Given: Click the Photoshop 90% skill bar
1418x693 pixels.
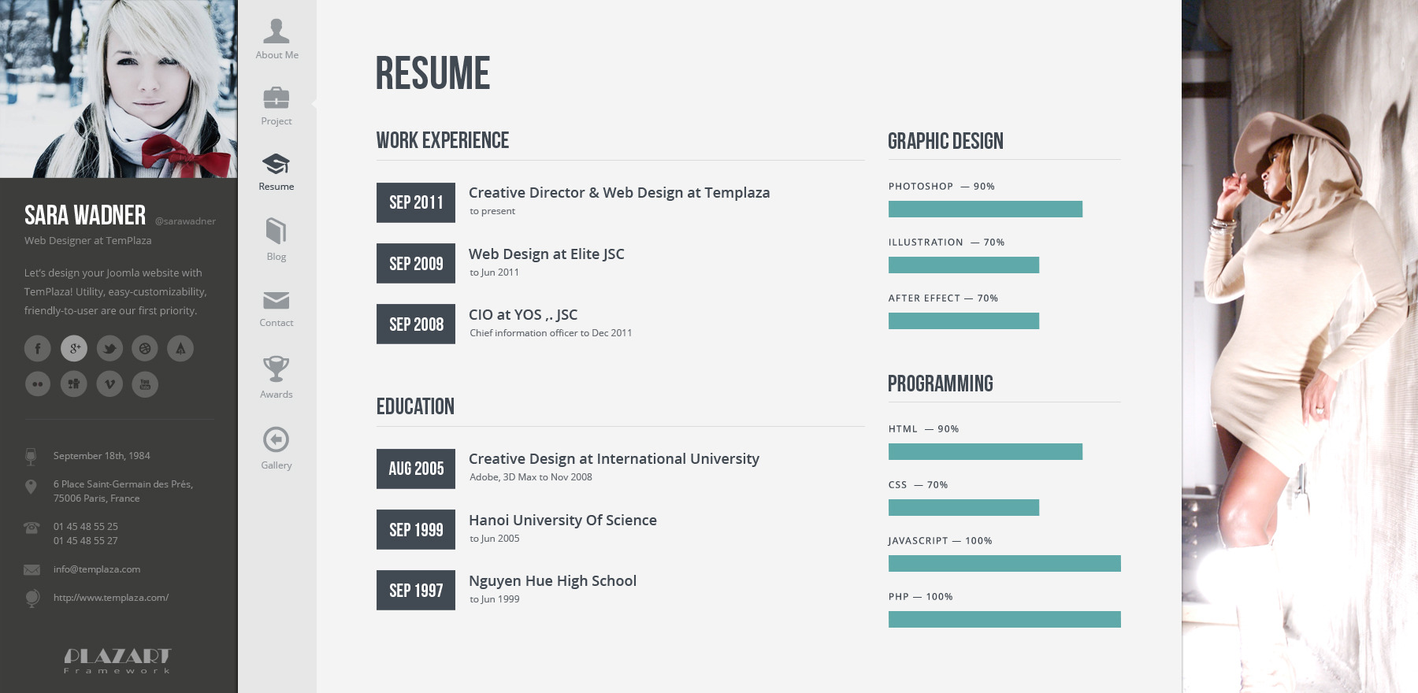Looking at the screenshot, I should point(986,209).
